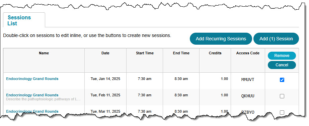
Task: Check the Feb 11, 2025 session checkbox
Action: click(x=282, y=96)
